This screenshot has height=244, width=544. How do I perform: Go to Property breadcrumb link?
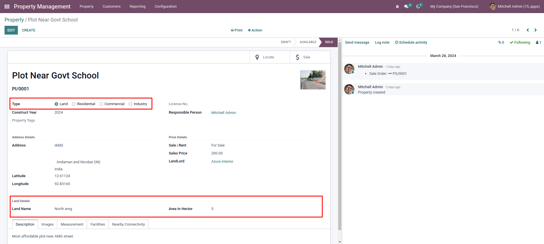pyautogui.click(x=14, y=20)
